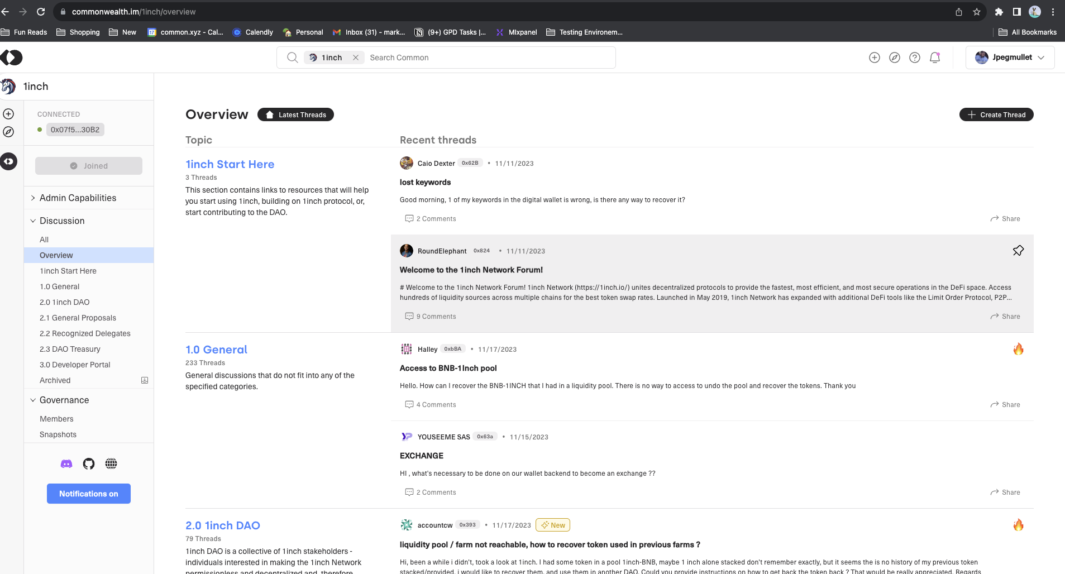Bookmark this page with the star icon

pos(976,12)
